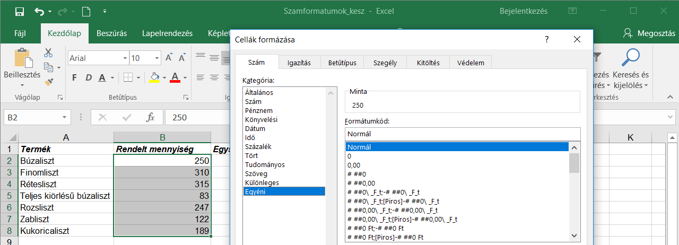Click the Underline A button

(x=102, y=78)
